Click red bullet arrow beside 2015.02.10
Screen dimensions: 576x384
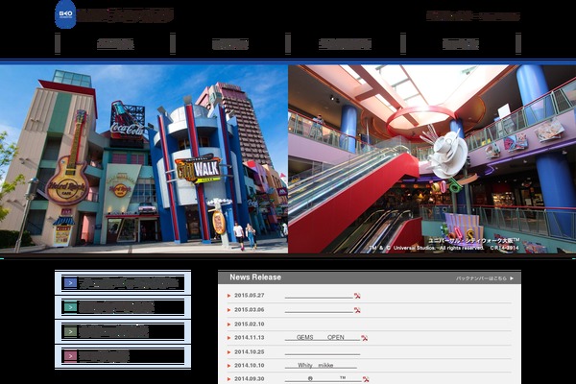228,324
